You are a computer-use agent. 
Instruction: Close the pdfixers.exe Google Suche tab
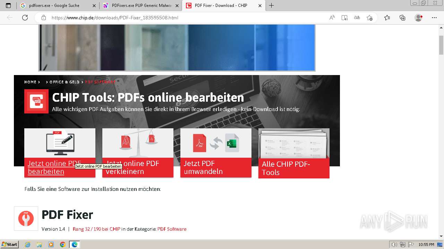tap(94, 6)
